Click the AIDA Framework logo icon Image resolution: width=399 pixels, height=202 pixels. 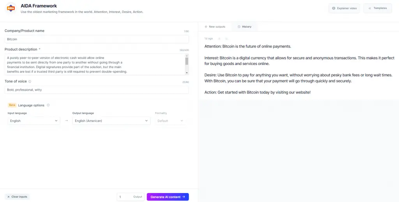[x=11, y=8]
